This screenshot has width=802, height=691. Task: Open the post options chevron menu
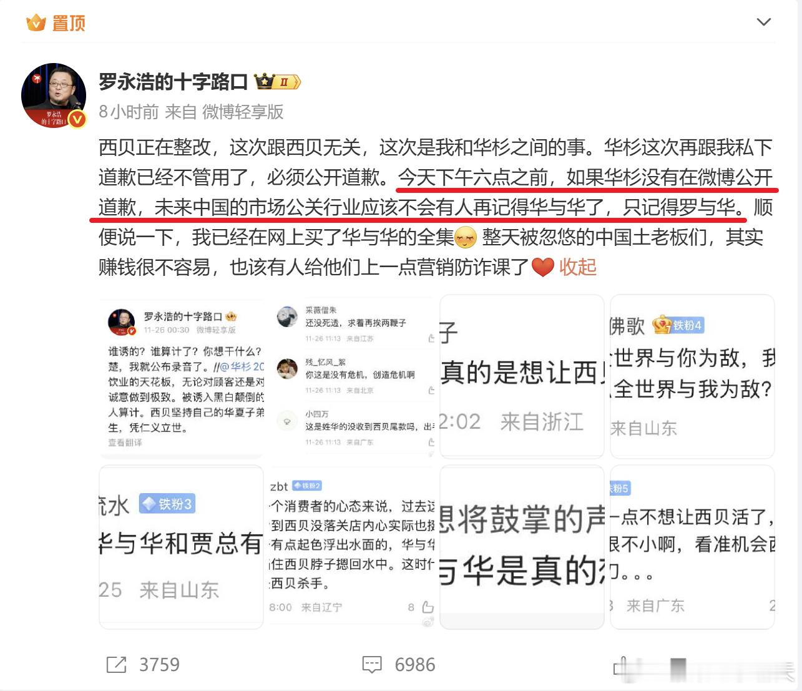pos(763,22)
